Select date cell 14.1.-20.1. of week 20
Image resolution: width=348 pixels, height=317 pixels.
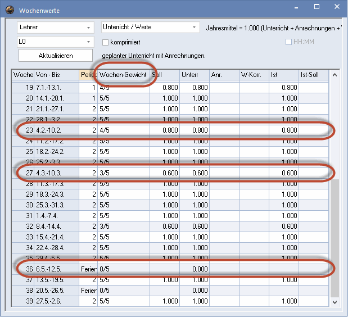click(57, 98)
